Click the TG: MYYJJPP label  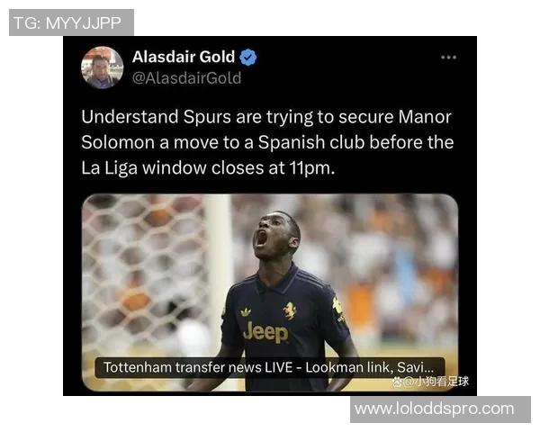67,23
